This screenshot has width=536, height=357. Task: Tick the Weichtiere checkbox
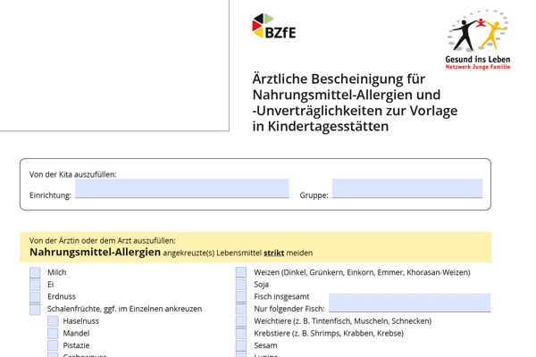pos(241,320)
